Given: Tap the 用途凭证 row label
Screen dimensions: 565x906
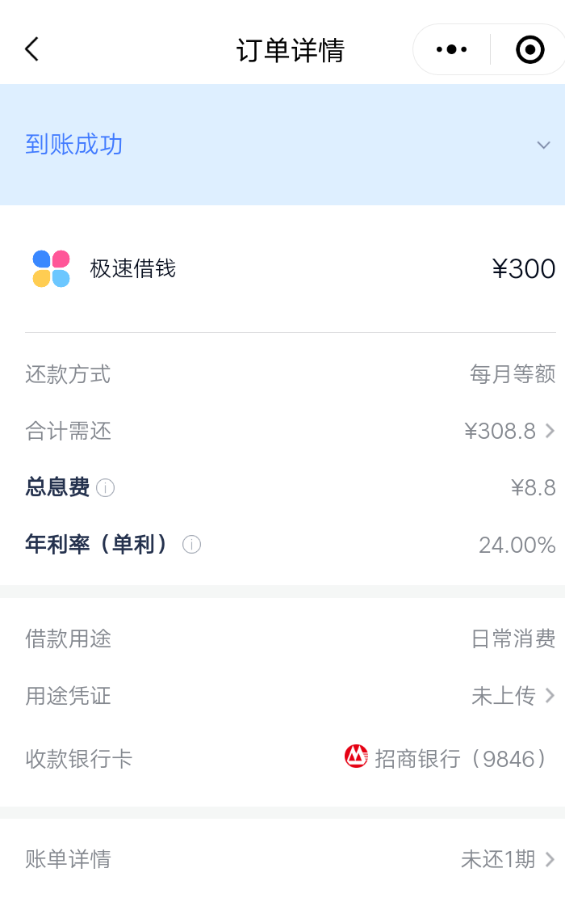Looking at the screenshot, I should coord(68,695).
